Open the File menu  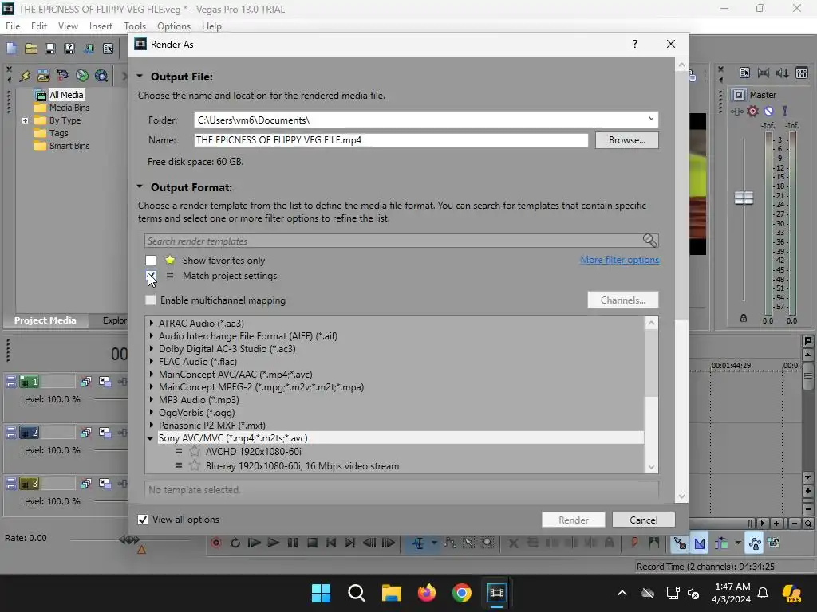click(13, 26)
